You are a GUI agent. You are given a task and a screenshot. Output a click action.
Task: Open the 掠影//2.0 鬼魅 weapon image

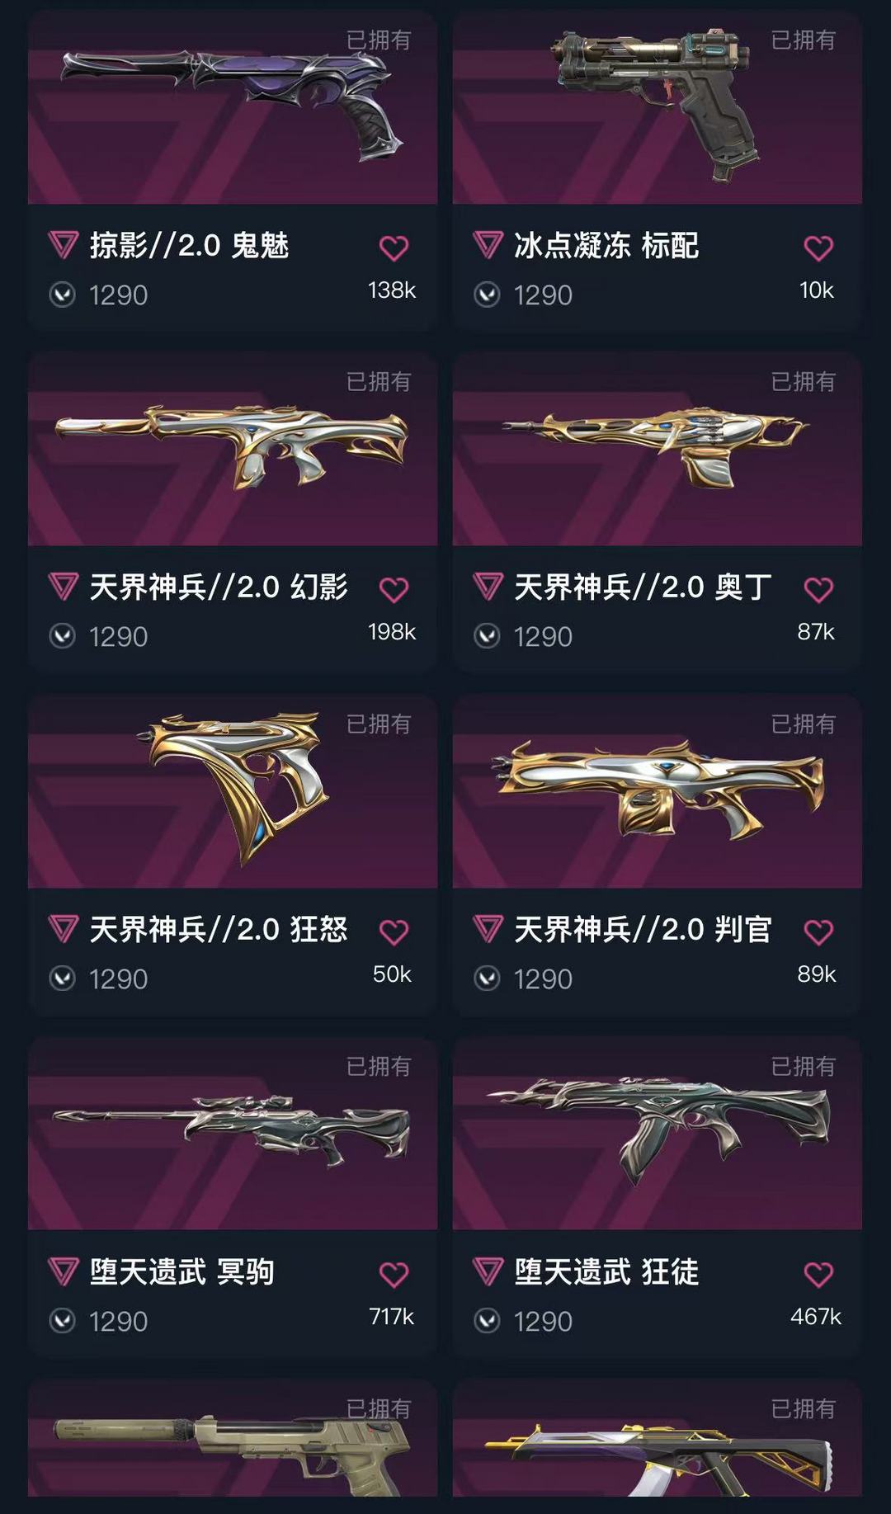(x=233, y=107)
